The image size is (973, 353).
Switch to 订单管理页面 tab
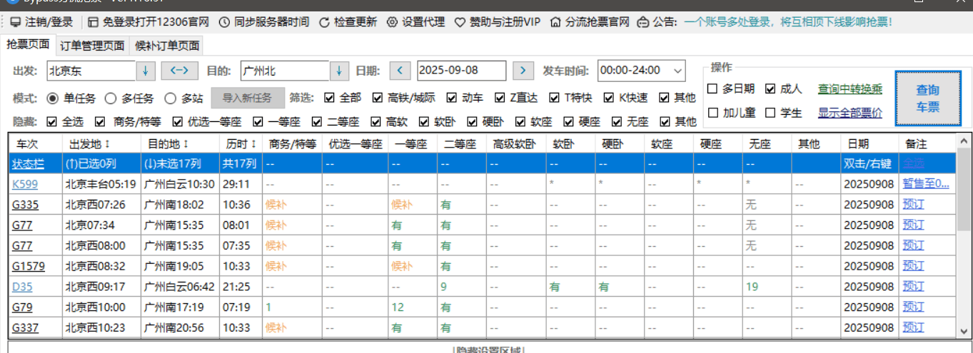pyautogui.click(x=92, y=46)
